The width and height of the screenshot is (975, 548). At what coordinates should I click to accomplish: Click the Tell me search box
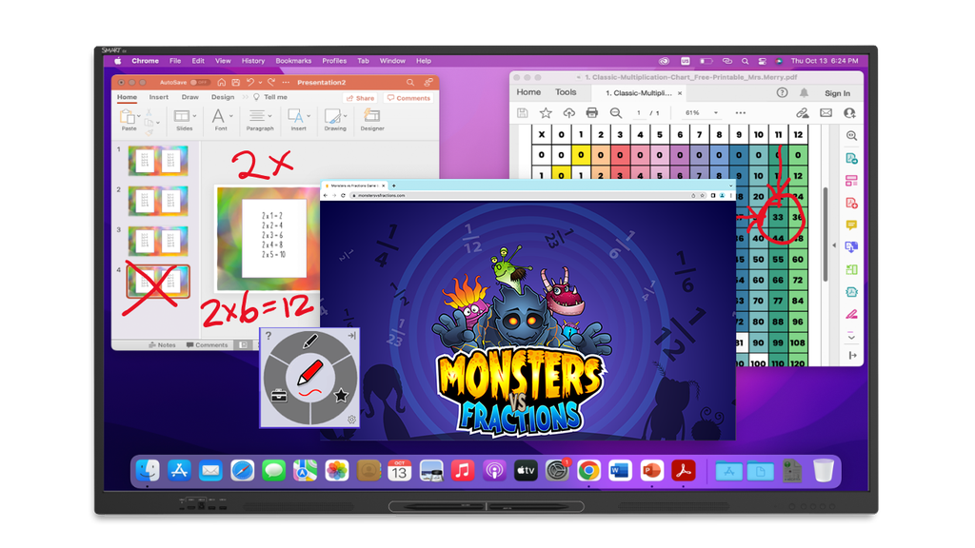[271, 97]
